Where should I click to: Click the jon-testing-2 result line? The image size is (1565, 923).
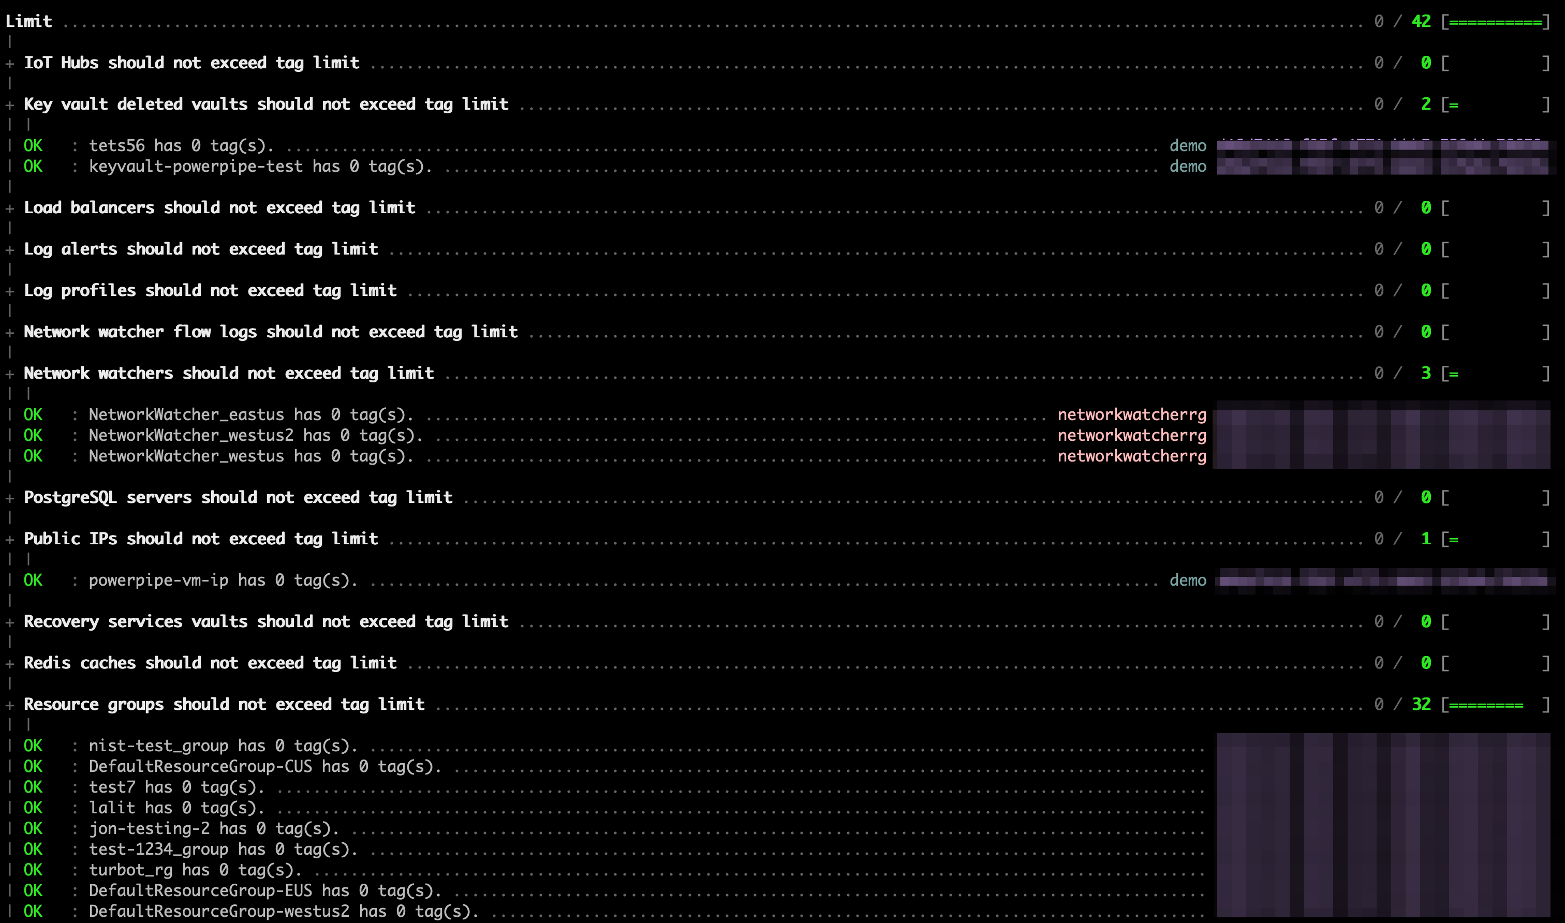pos(213,828)
